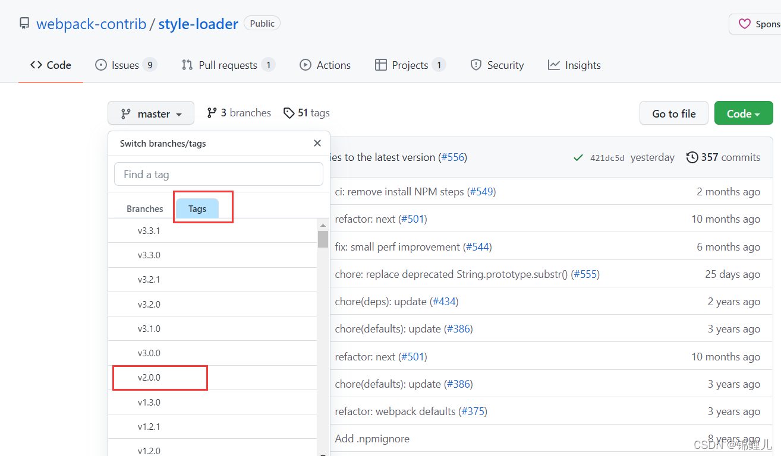View the 3 branches link
The height and width of the screenshot is (456, 781).
[238, 113]
